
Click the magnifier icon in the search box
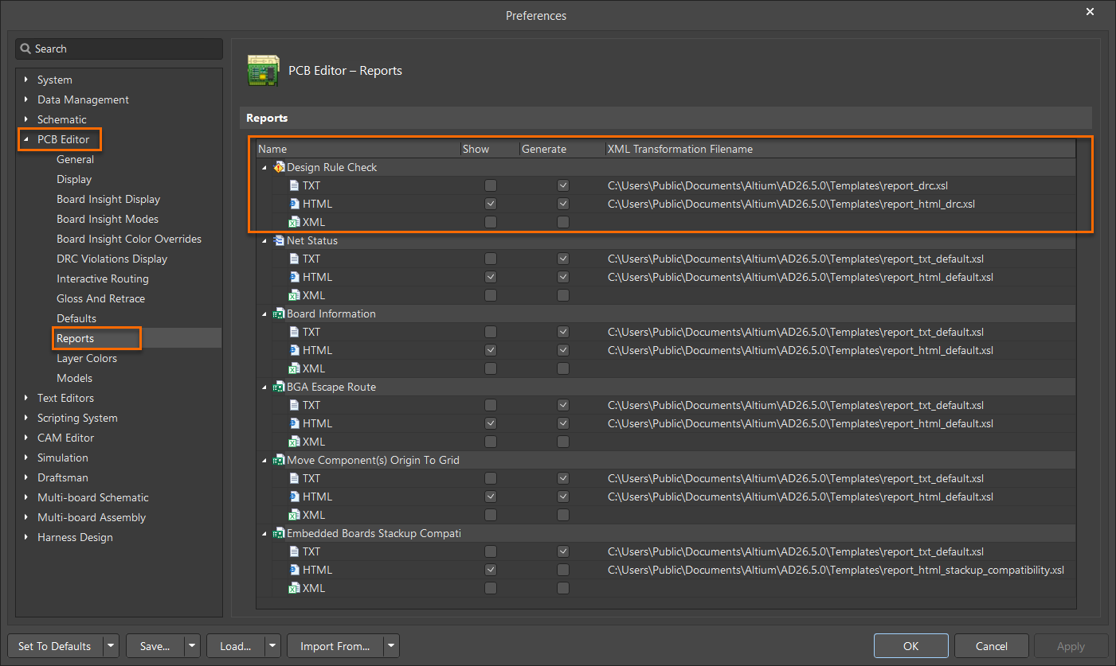coord(28,49)
